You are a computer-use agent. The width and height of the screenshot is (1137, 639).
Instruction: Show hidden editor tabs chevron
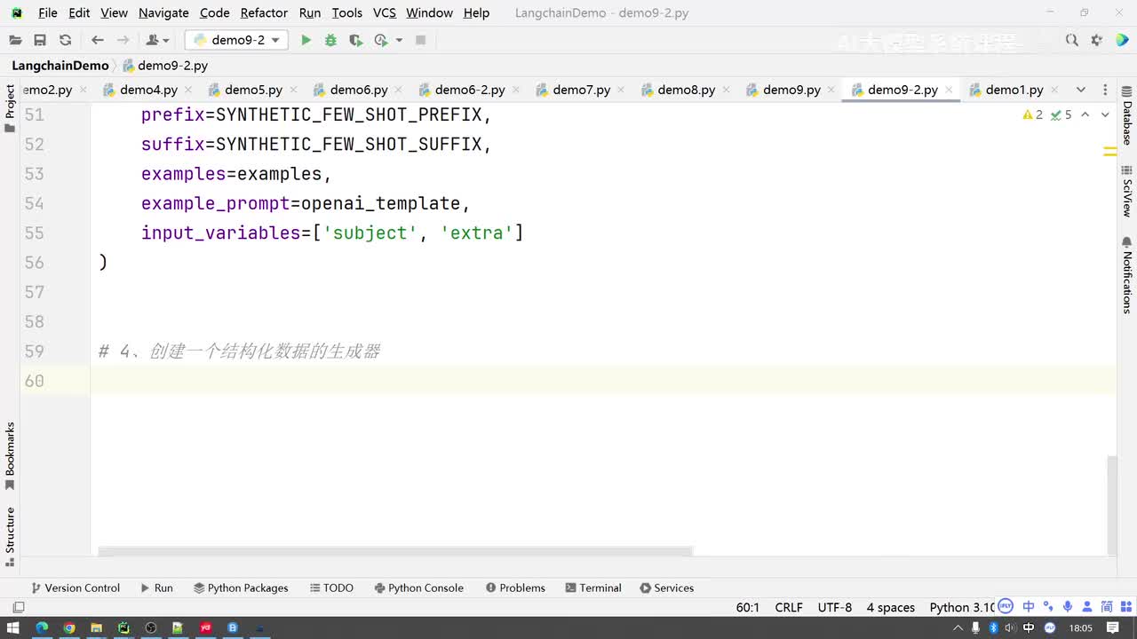pyautogui.click(x=1081, y=90)
